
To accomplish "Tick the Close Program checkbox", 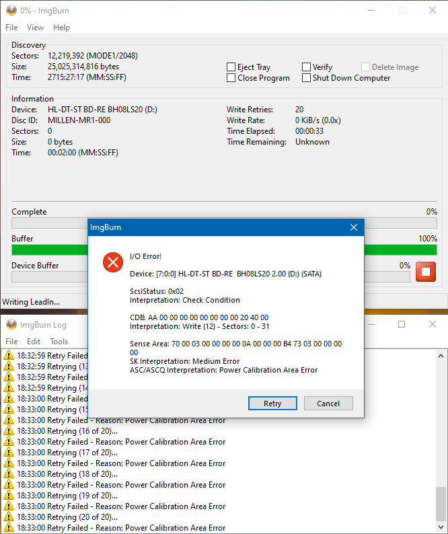I will click(231, 78).
